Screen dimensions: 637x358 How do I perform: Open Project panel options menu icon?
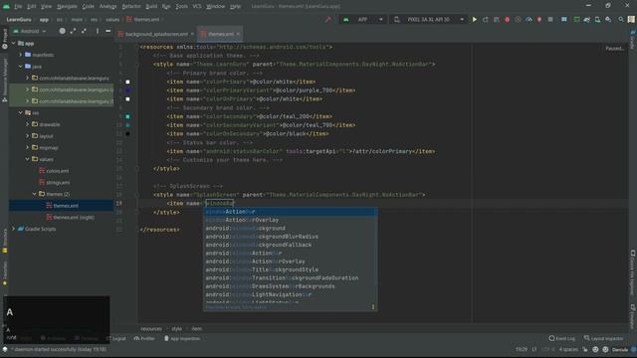[98, 31]
